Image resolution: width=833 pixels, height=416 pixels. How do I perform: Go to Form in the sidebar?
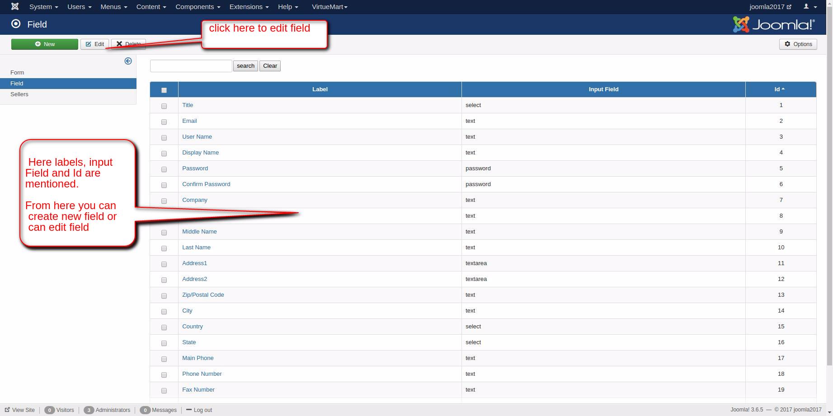(x=17, y=73)
